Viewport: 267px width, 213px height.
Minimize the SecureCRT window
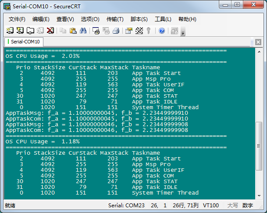tap(225, 5)
